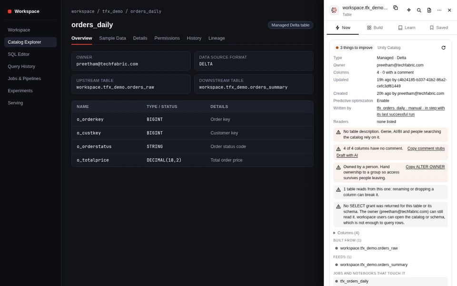Click workspace in the breadcrumb
Screen dimensions: 457x286
(83, 11)
